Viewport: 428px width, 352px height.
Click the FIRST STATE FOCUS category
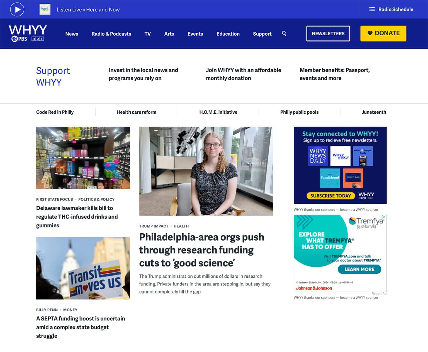(54, 199)
